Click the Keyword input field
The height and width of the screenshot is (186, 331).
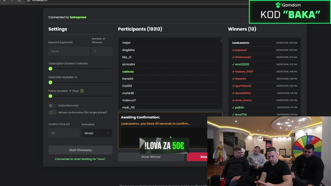point(69,51)
